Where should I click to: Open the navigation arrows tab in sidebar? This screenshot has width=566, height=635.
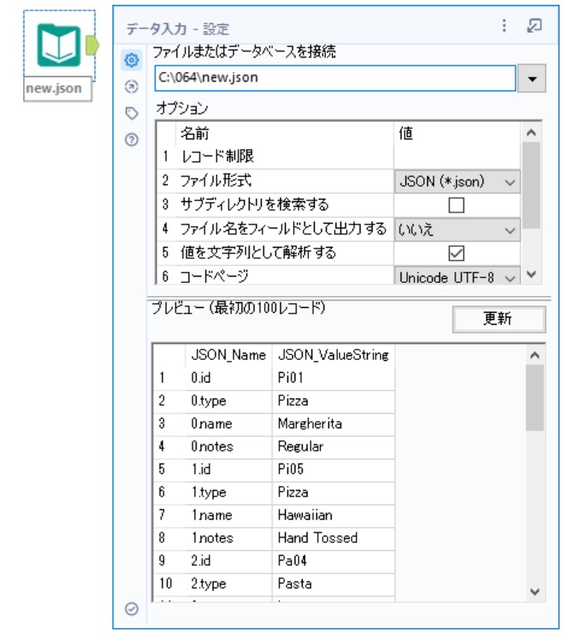[x=133, y=87]
